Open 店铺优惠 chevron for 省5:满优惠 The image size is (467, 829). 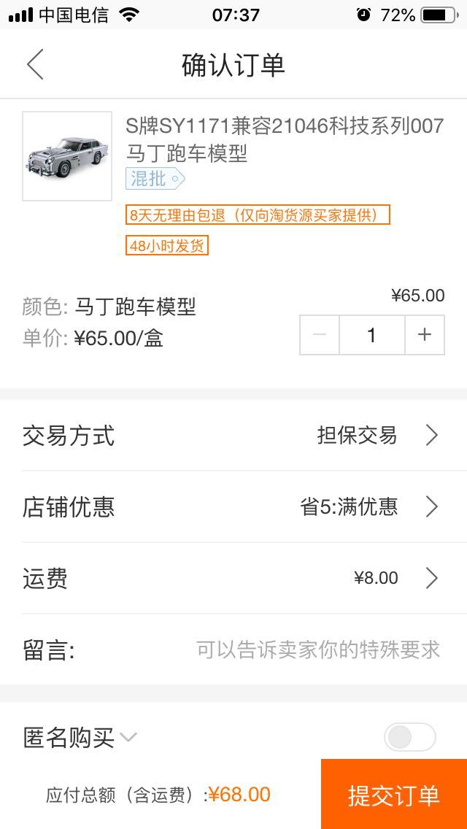(432, 507)
